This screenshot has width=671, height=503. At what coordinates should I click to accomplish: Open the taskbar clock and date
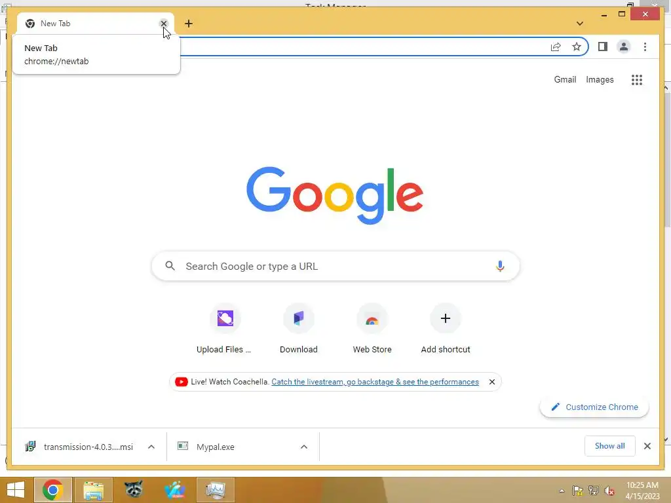(x=642, y=490)
